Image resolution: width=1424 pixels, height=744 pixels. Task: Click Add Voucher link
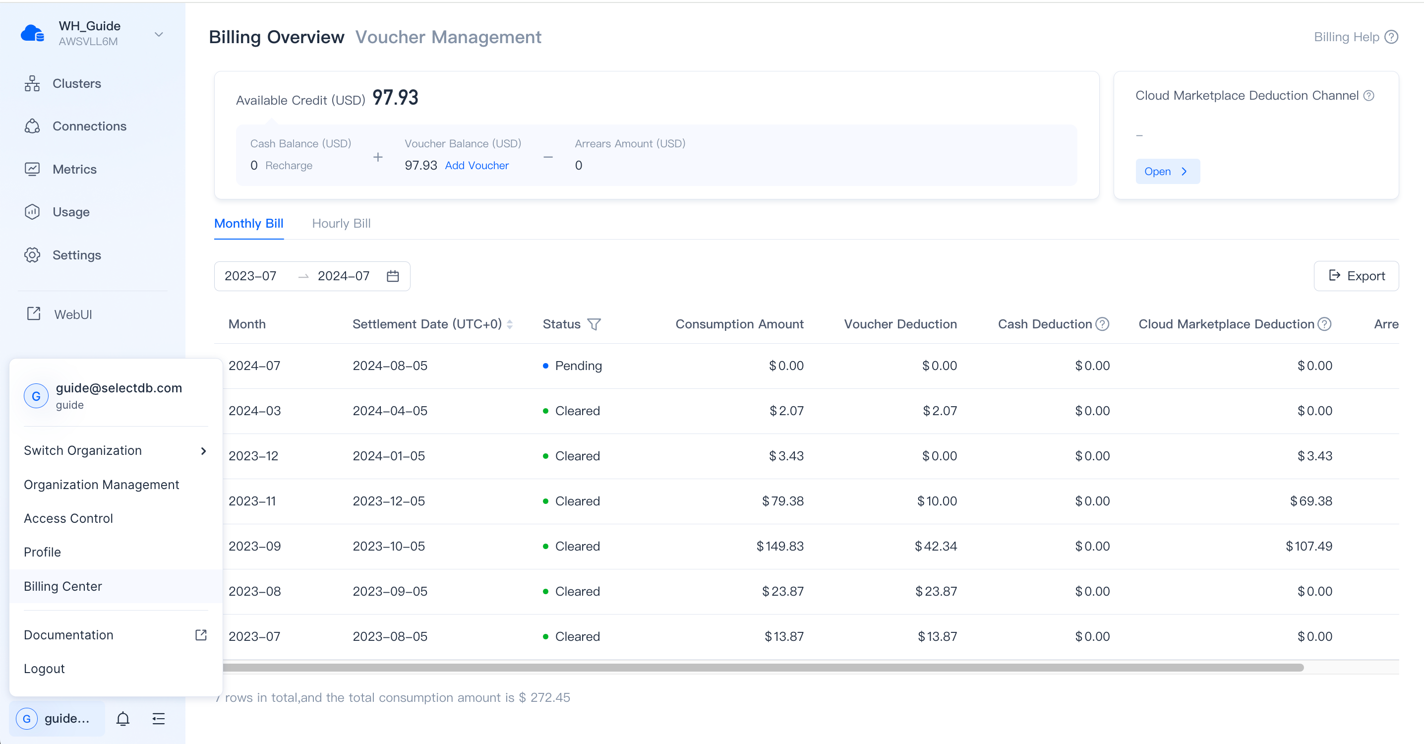click(x=476, y=165)
